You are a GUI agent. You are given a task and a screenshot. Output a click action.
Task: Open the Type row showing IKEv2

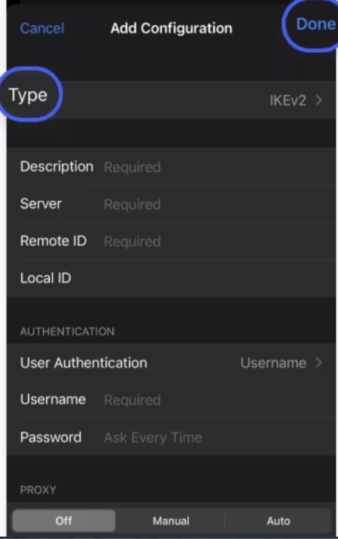[x=171, y=100]
